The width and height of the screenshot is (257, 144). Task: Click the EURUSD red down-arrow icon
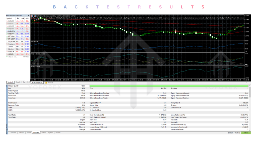pos(7,21)
